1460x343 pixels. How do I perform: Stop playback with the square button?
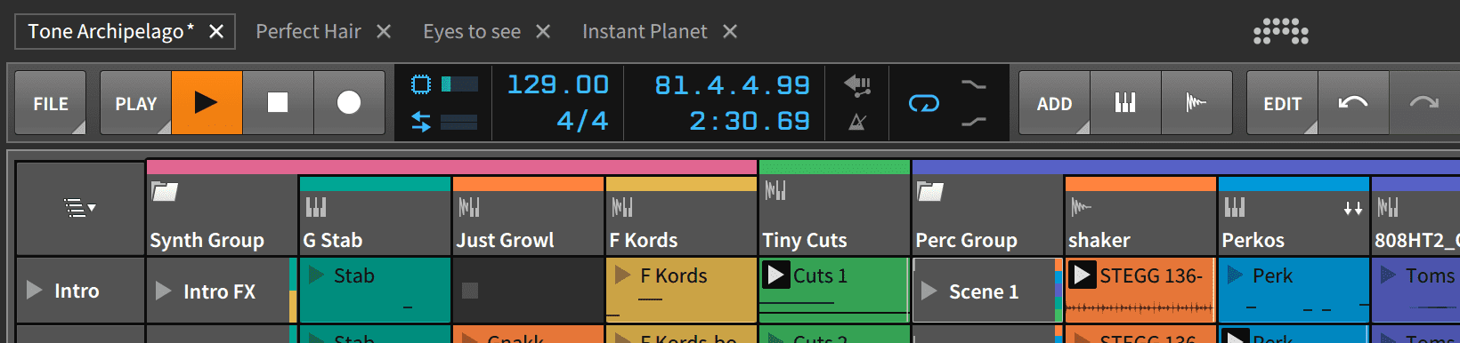point(278,103)
